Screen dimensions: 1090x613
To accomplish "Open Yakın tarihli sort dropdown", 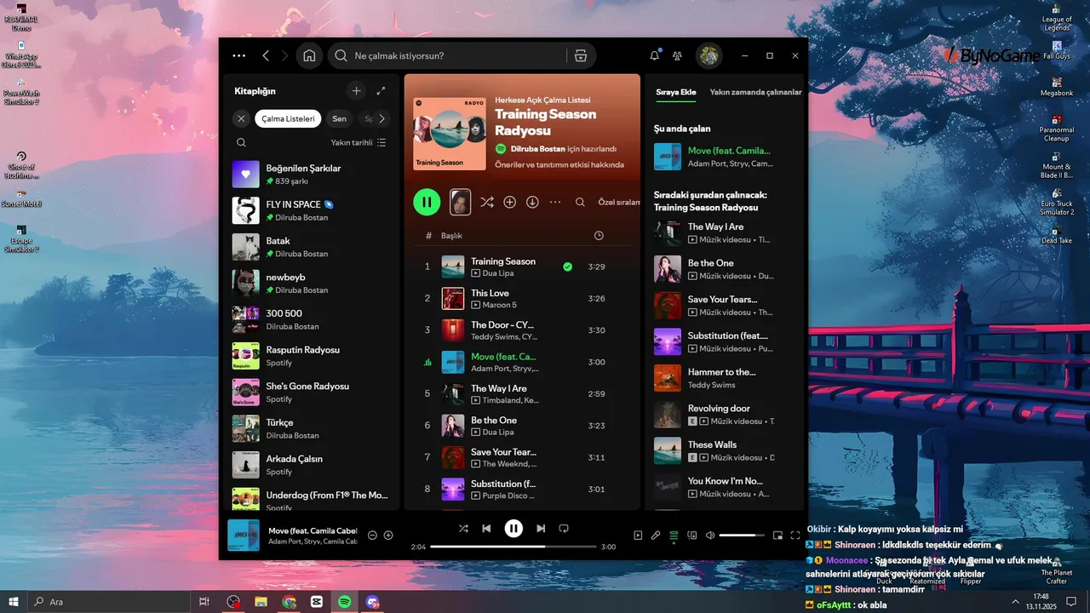I will 359,143.
